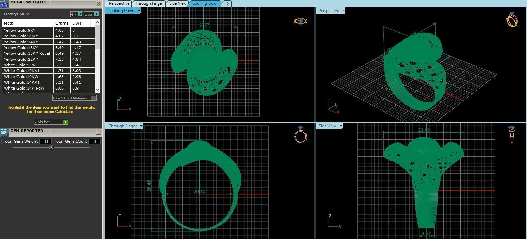Click the side ring icon in Side View viewport
This screenshot has height=239, width=527.
click(511, 135)
